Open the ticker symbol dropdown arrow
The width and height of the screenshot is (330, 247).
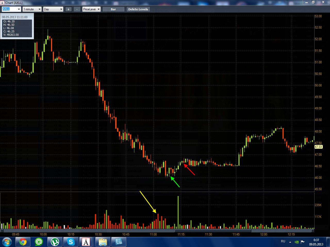click(x=19, y=9)
